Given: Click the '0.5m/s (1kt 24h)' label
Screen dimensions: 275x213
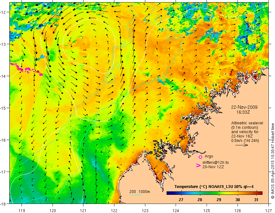Looking at the screenshot, I should pyautogui.click(x=245, y=141).
